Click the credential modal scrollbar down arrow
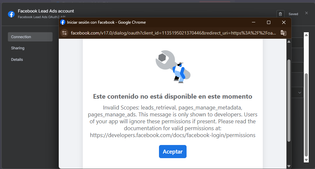Viewport: 315px width, 169px height. tap(306, 160)
